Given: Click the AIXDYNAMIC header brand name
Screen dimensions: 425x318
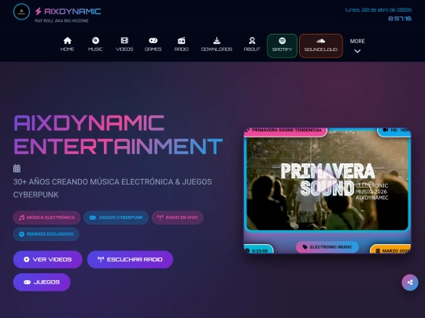Looking at the screenshot, I should [72, 11].
